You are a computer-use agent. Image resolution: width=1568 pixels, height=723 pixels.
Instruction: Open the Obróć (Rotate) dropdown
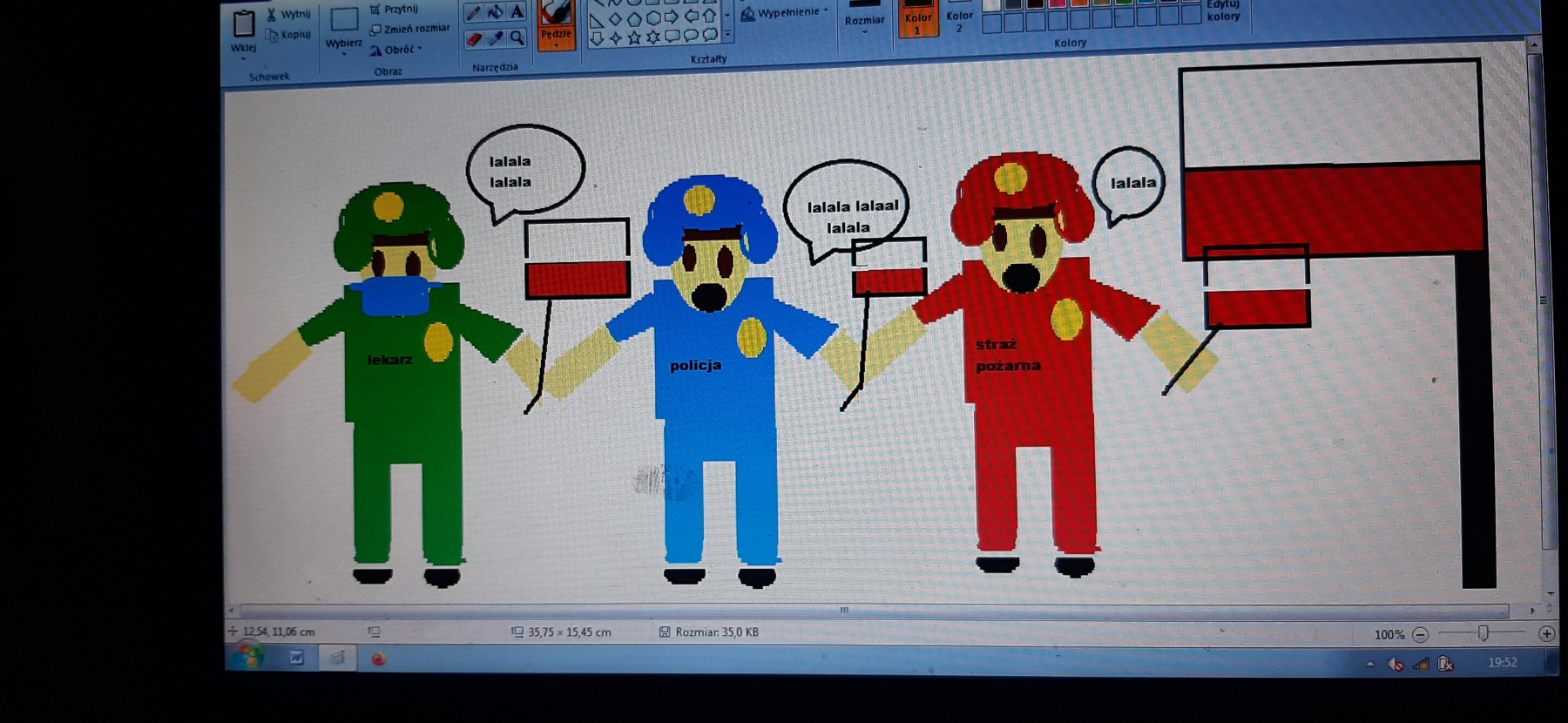click(x=396, y=50)
